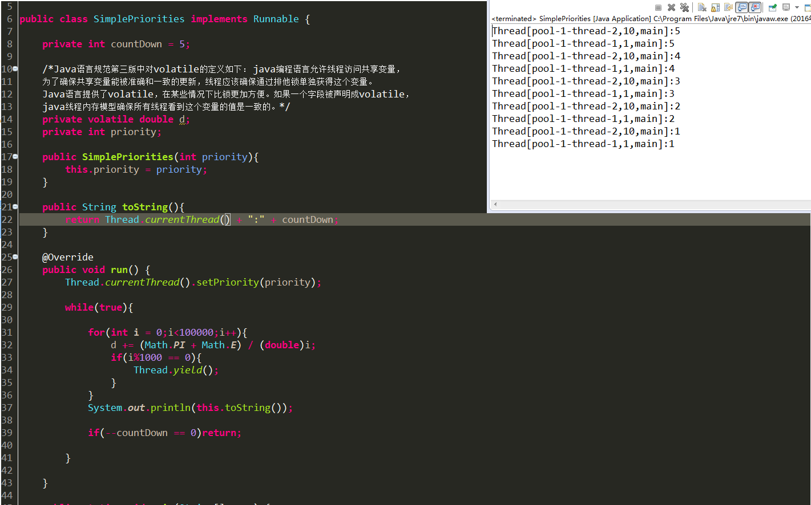811x505 pixels.
Task: Click console line 'Thread[pool-1-thread-1,1,main]:2'
Action: (x=583, y=119)
